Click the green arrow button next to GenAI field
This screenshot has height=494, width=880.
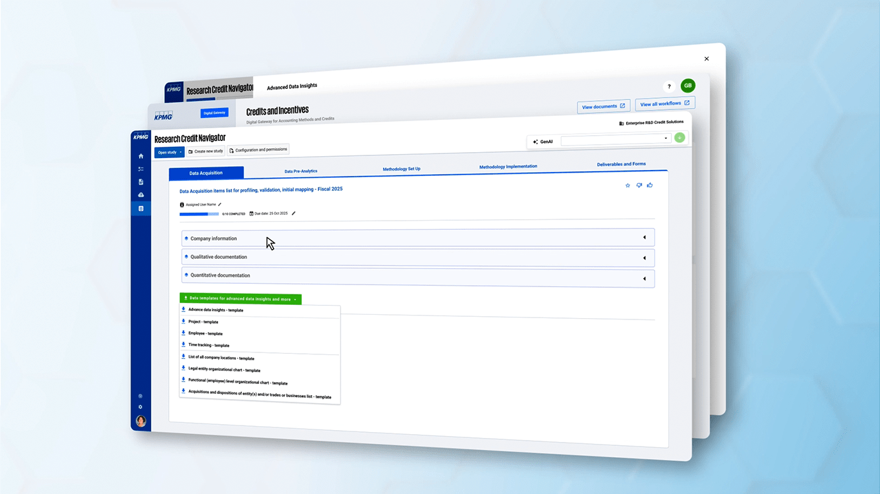680,138
